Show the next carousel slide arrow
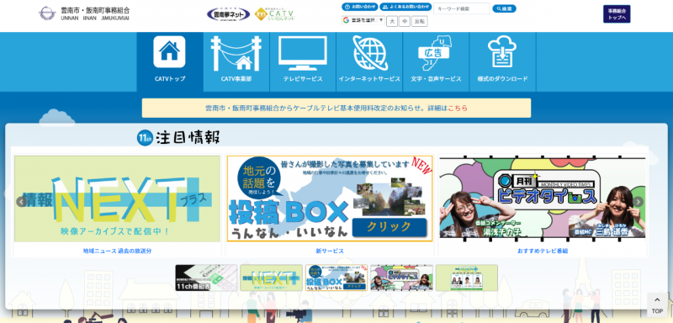This screenshot has height=323, width=673. tap(639, 202)
